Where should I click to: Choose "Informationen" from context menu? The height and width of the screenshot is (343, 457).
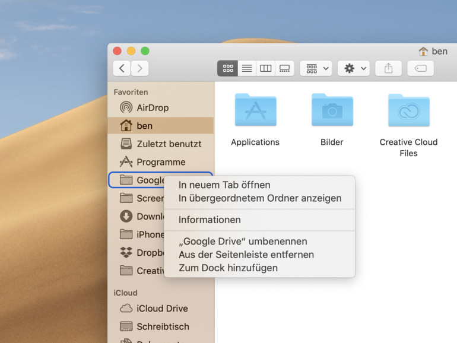pyautogui.click(x=210, y=220)
